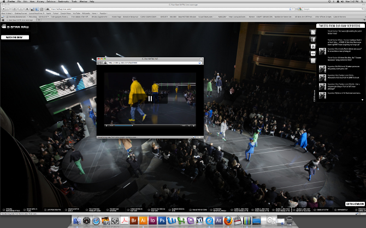Click the print icon in Firefox toolbar
This screenshot has height=228, width=366.
[x=42, y=9]
